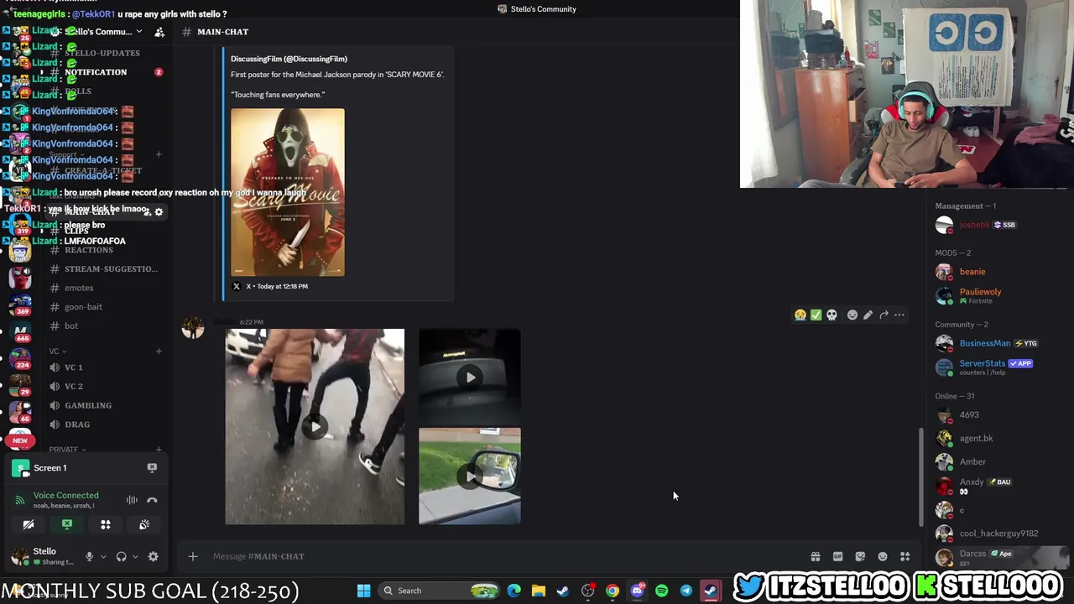Open the activities launcher icon in voice panel

pyautogui.click(x=106, y=524)
